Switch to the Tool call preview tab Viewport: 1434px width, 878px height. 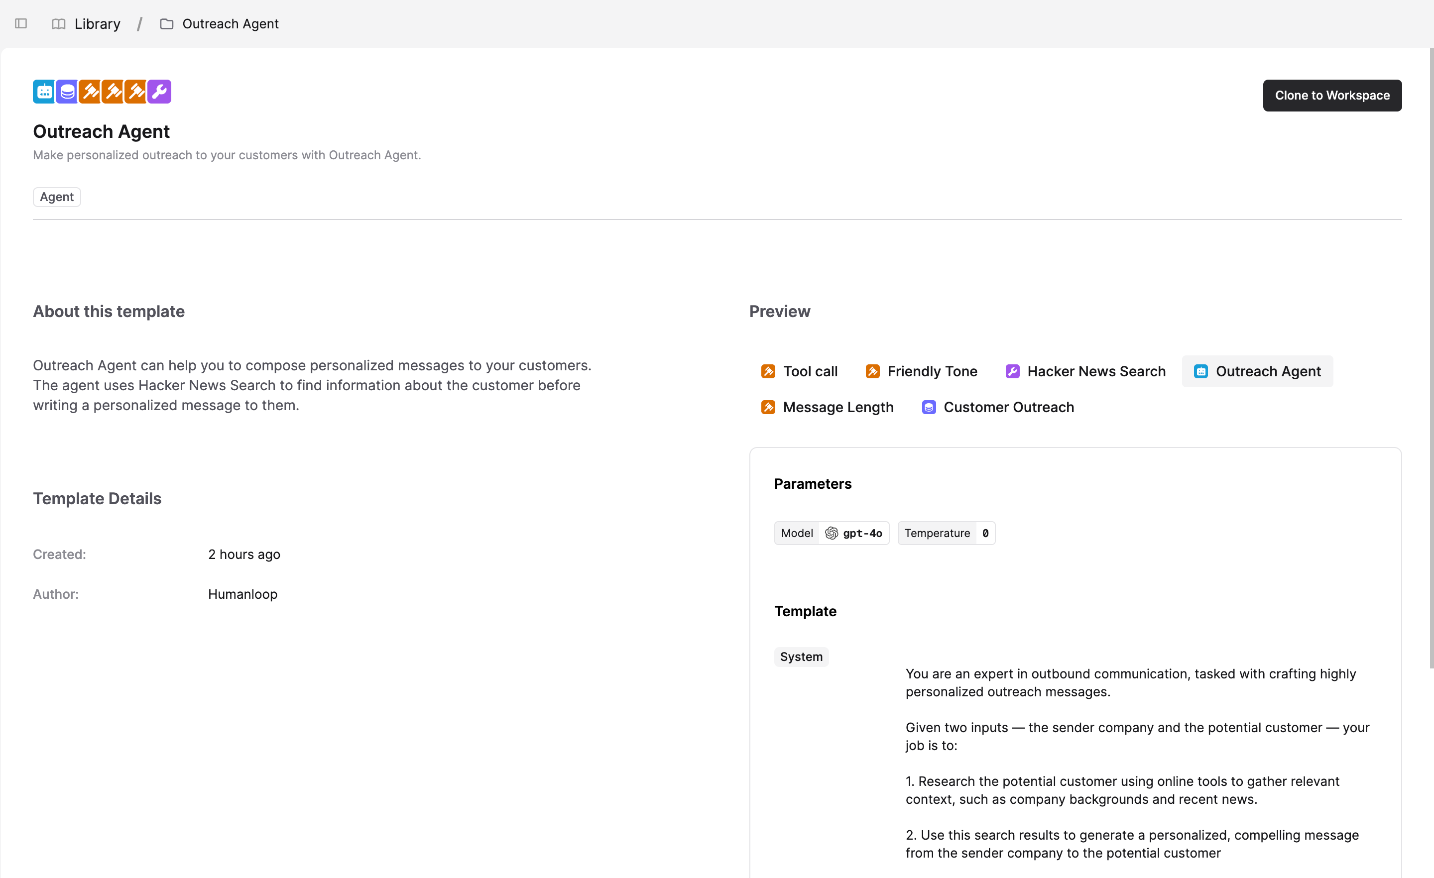tap(799, 371)
